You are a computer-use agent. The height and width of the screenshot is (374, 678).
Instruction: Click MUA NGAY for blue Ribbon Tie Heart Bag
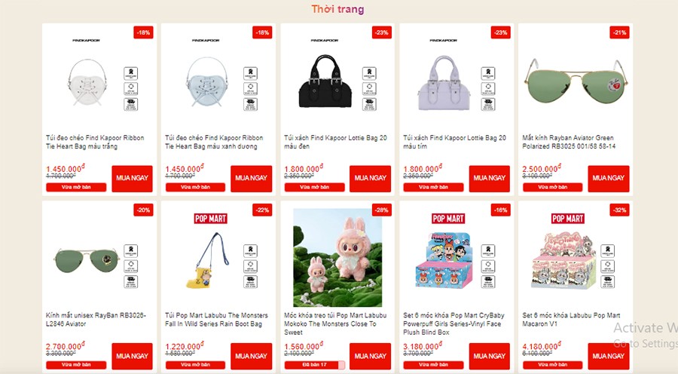pos(251,179)
